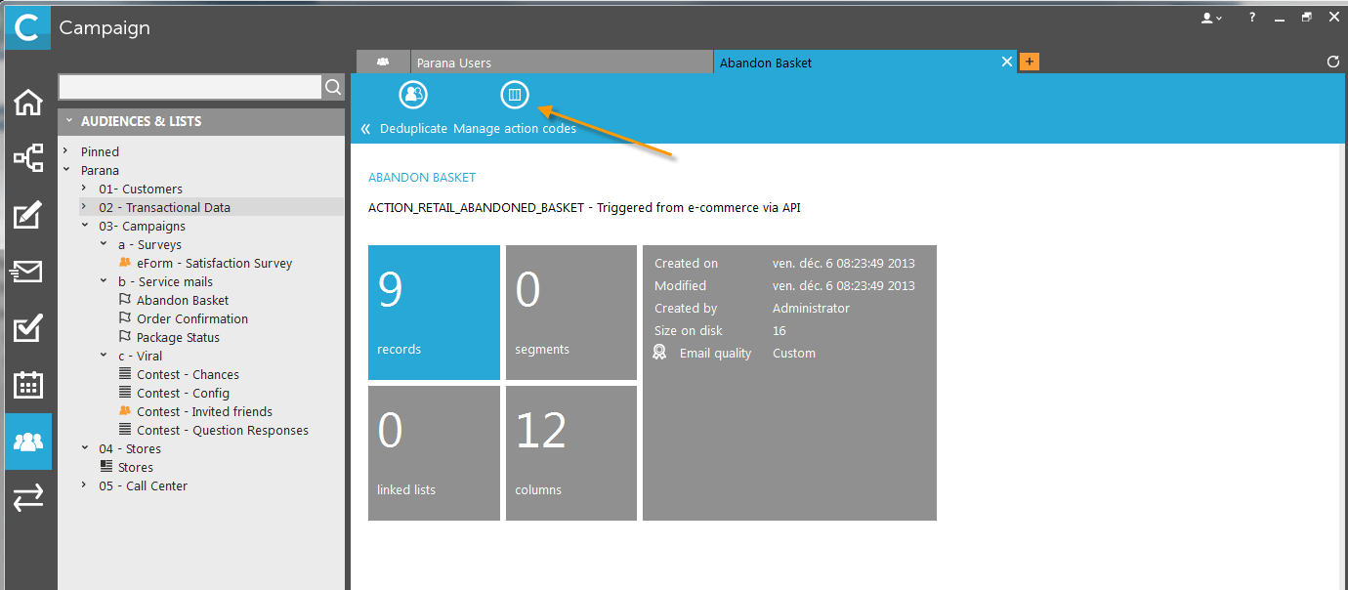Viewport: 1348px width, 590px height.
Task: Open the data exchange arrows sidebar icon
Action: click(x=27, y=498)
